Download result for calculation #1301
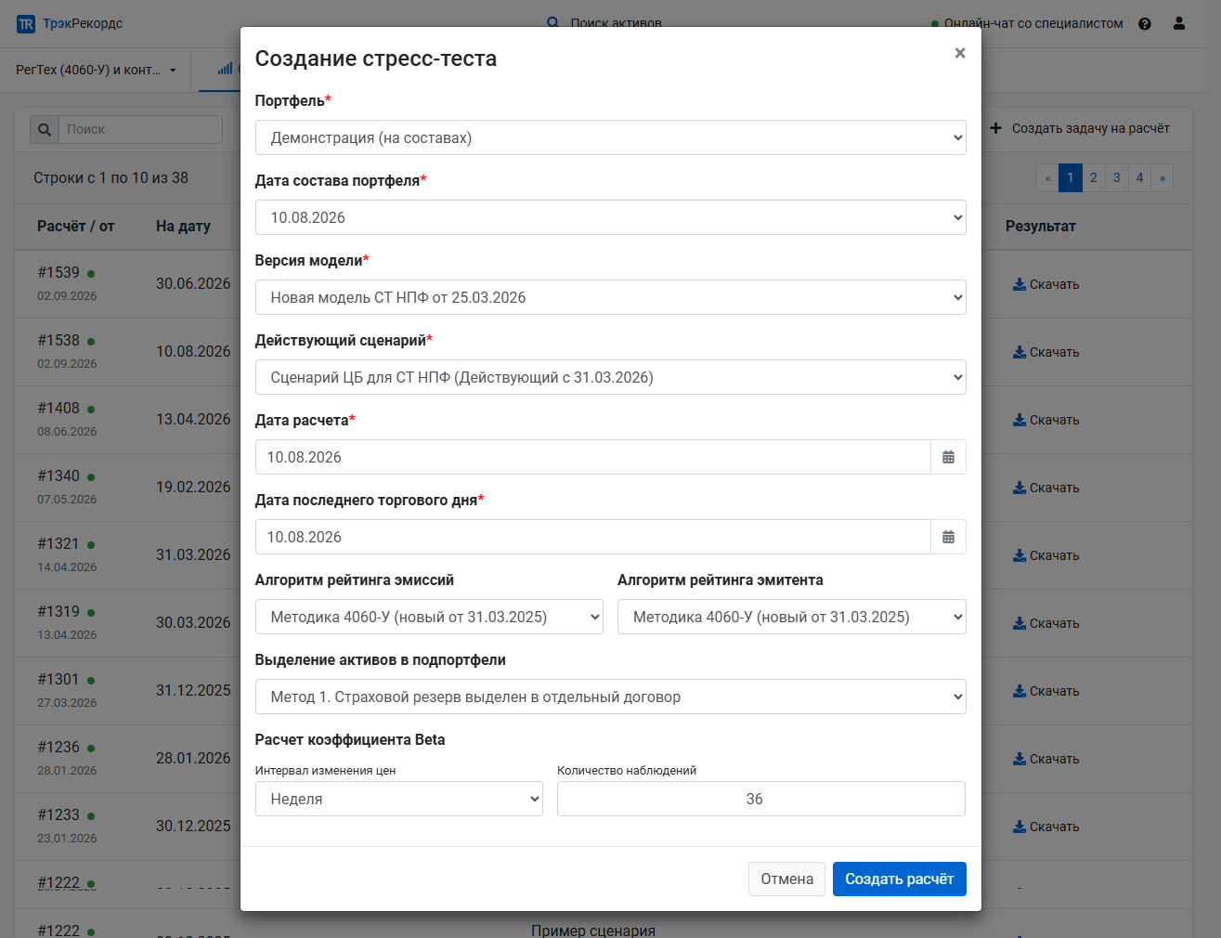This screenshot has height=938, width=1221. 1046,691
